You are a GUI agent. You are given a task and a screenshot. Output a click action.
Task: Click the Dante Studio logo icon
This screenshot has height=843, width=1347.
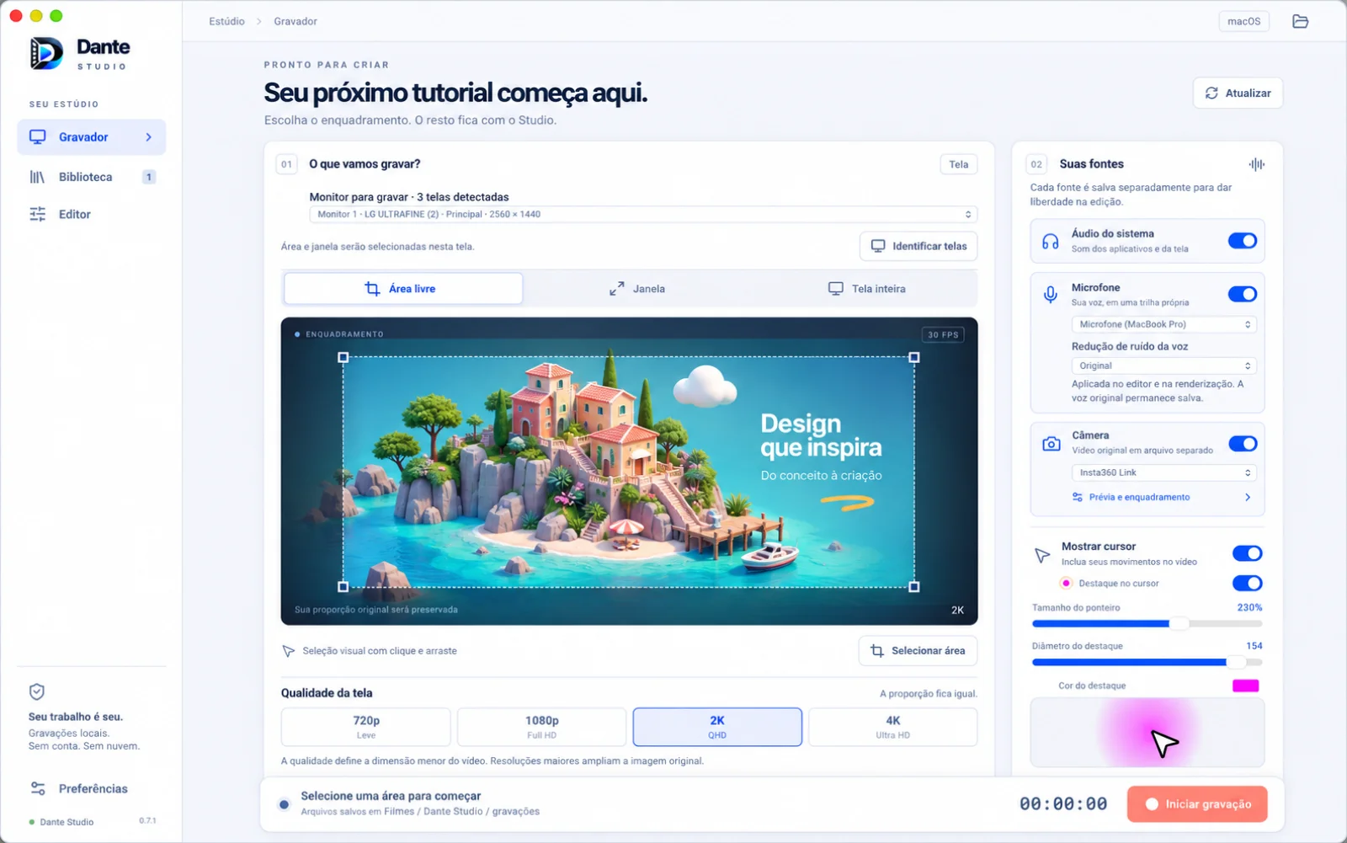coord(46,53)
